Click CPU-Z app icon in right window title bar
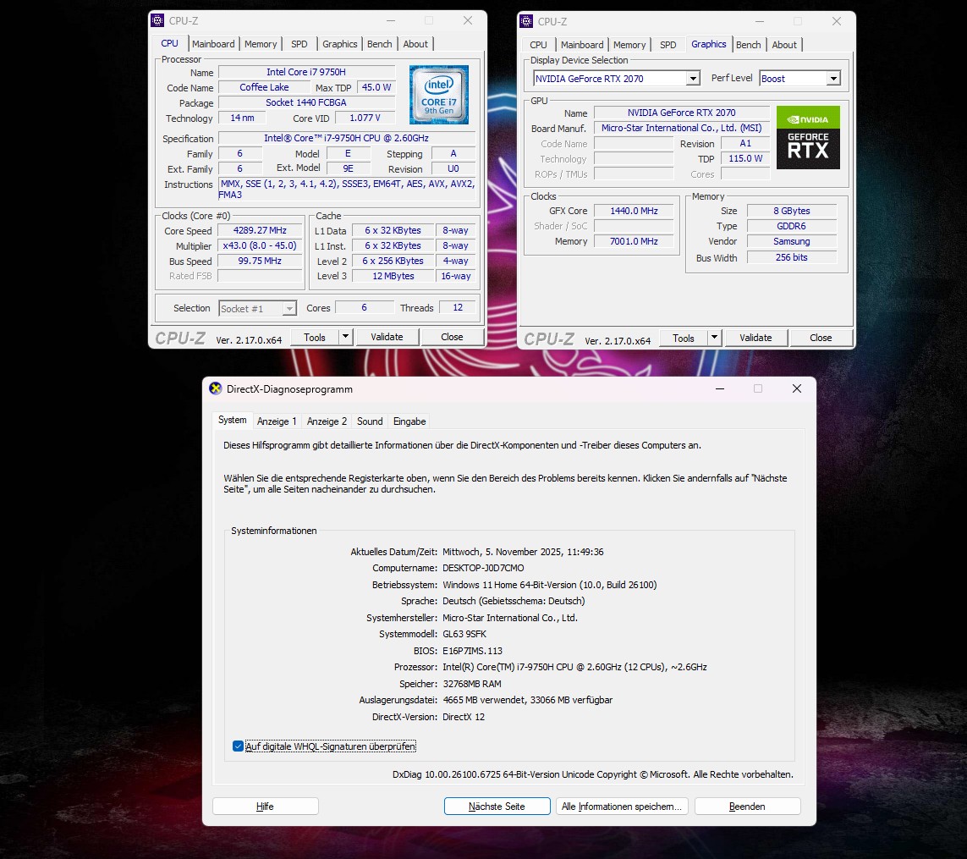The height and width of the screenshot is (859, 967). [x=526, y=21]
